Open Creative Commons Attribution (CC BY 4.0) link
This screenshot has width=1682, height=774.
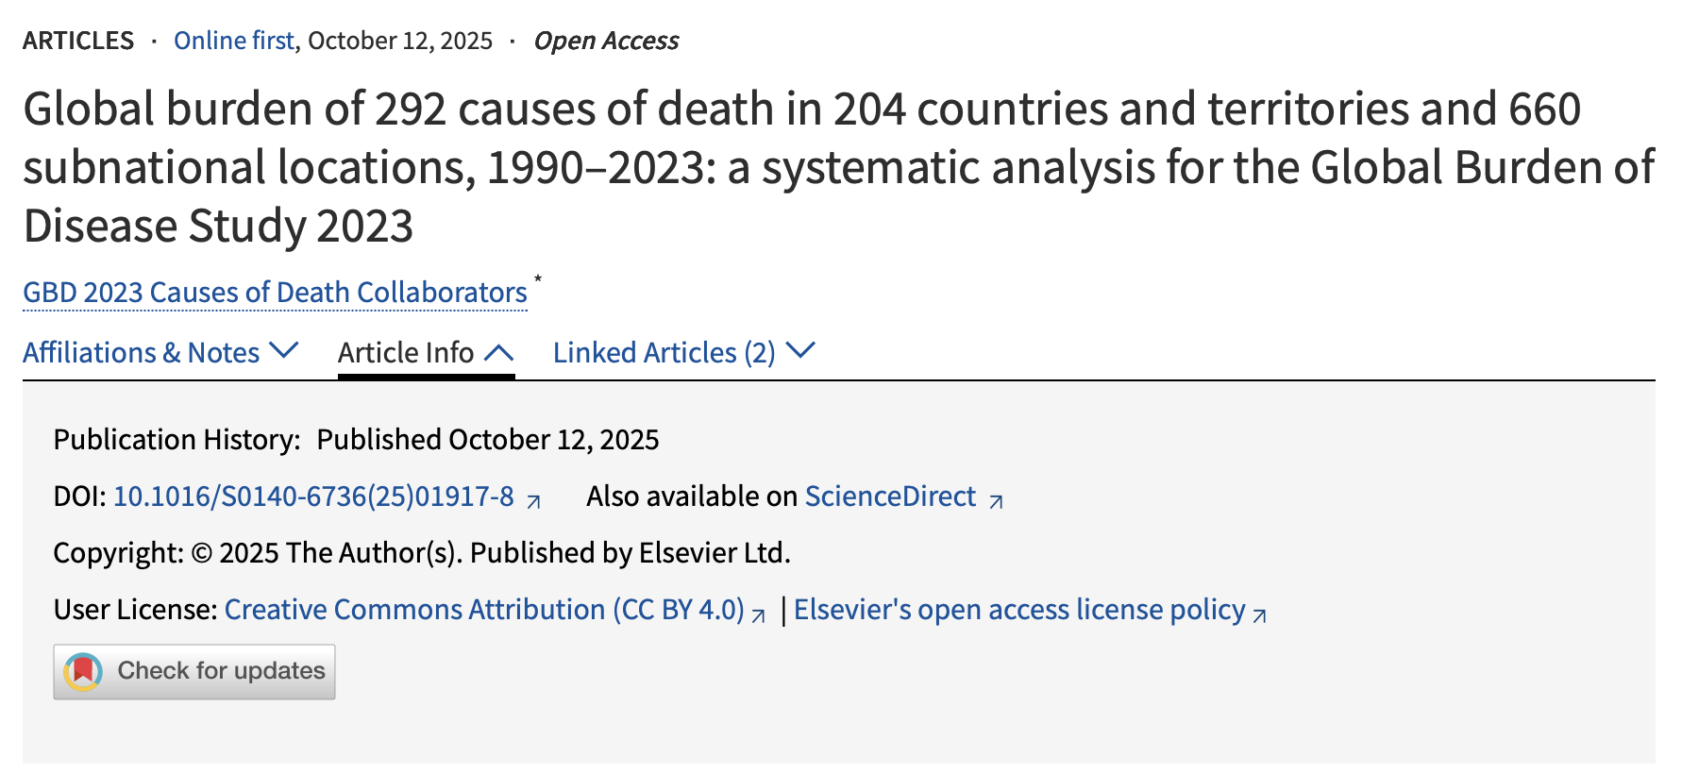tap(484, 610)
